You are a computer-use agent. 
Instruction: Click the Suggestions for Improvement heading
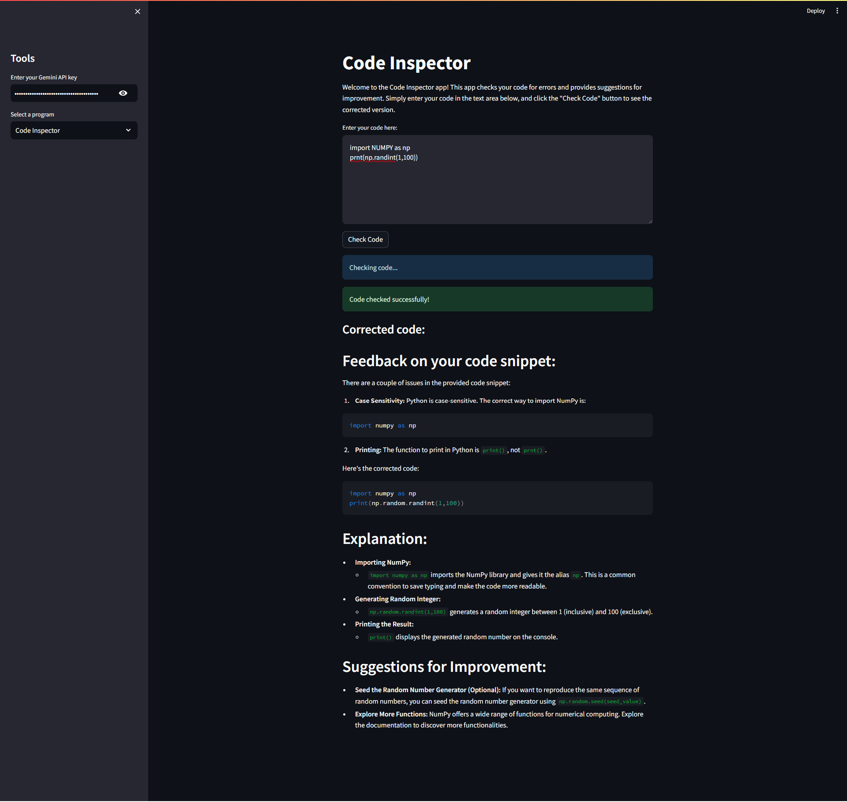pyautogui.click(x=444, y=667)
